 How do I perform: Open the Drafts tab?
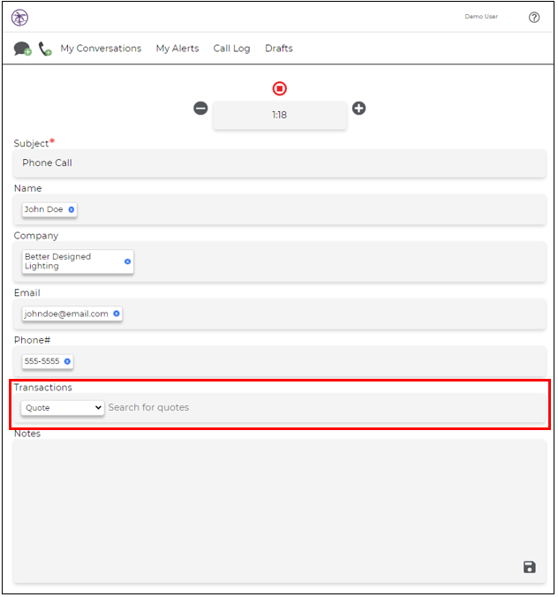(279, 49)
